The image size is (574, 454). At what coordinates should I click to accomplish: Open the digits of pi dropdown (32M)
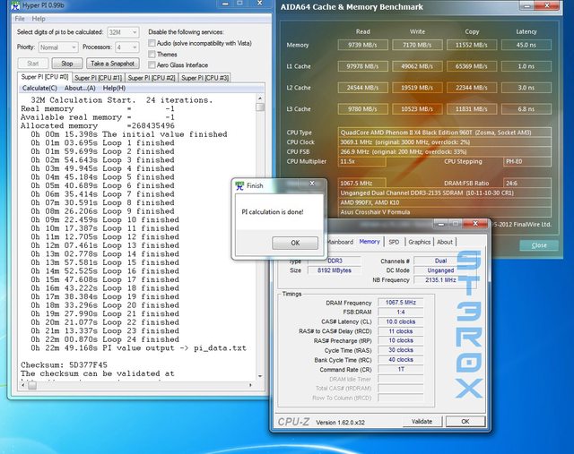(123, 32)
